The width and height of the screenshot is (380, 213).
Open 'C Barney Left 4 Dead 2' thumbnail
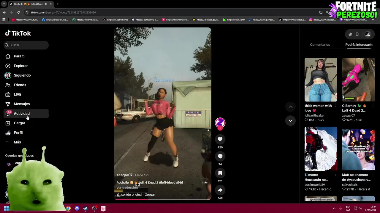(x=358, y=80)
